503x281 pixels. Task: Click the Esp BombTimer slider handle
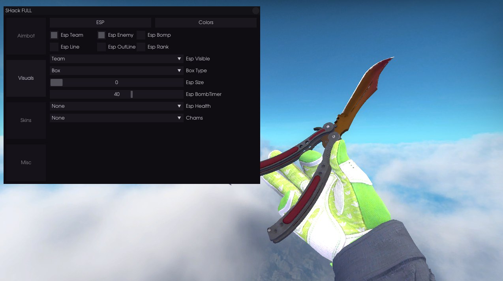pos(132,94)
